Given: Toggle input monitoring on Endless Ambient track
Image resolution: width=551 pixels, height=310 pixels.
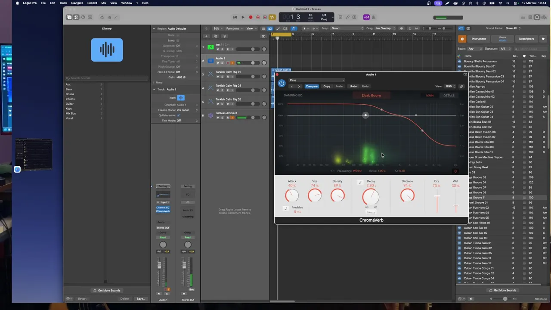Looking at the screenshot, I should coord(232,118).
